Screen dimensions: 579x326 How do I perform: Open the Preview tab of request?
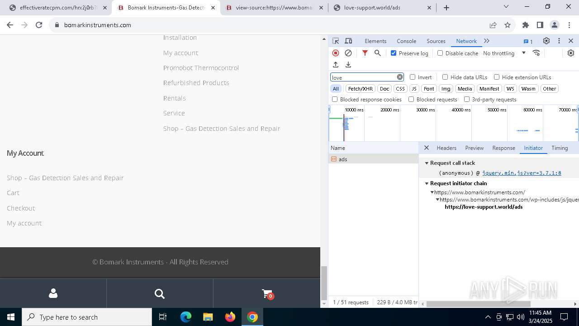tap(474, 148)
